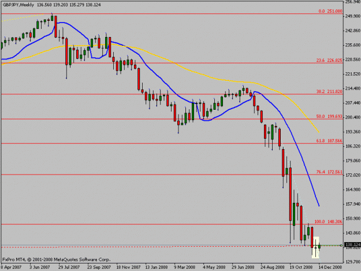Click the 193.360 price scale value
Viewport: 361px width, 271px height.
pyautogui.click(x=353, y=132)
